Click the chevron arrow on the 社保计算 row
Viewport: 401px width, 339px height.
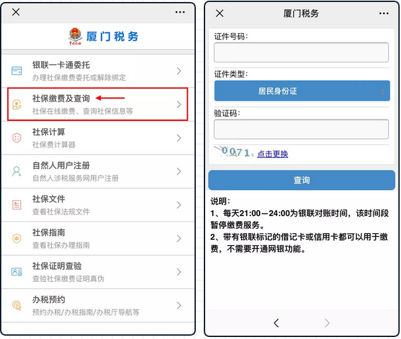point(179,138)
